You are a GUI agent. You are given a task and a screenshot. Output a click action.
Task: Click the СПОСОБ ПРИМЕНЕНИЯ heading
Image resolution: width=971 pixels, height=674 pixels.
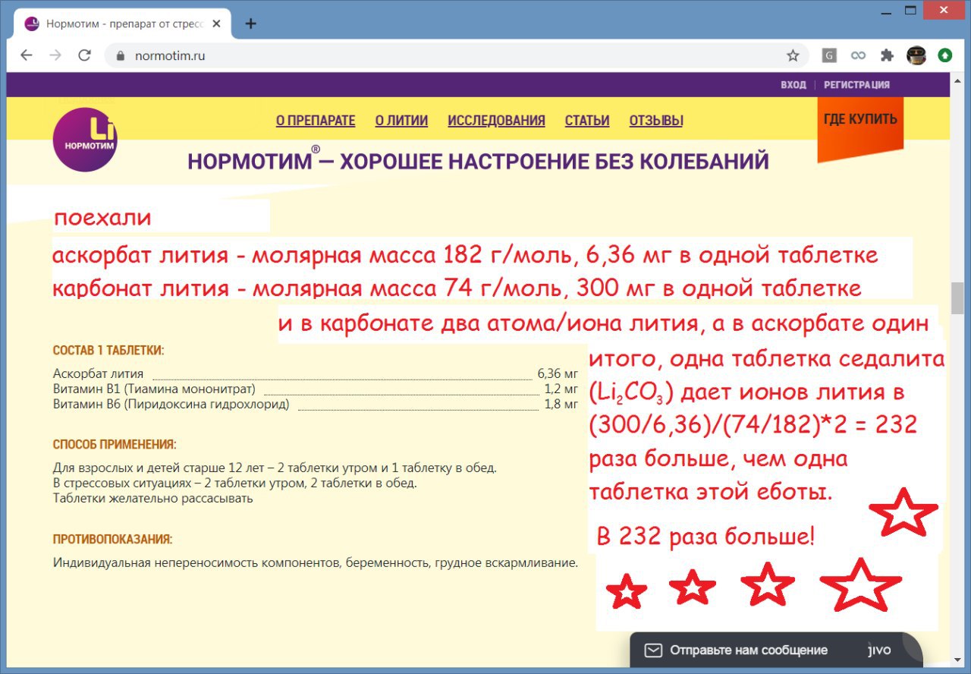point(115,445)
